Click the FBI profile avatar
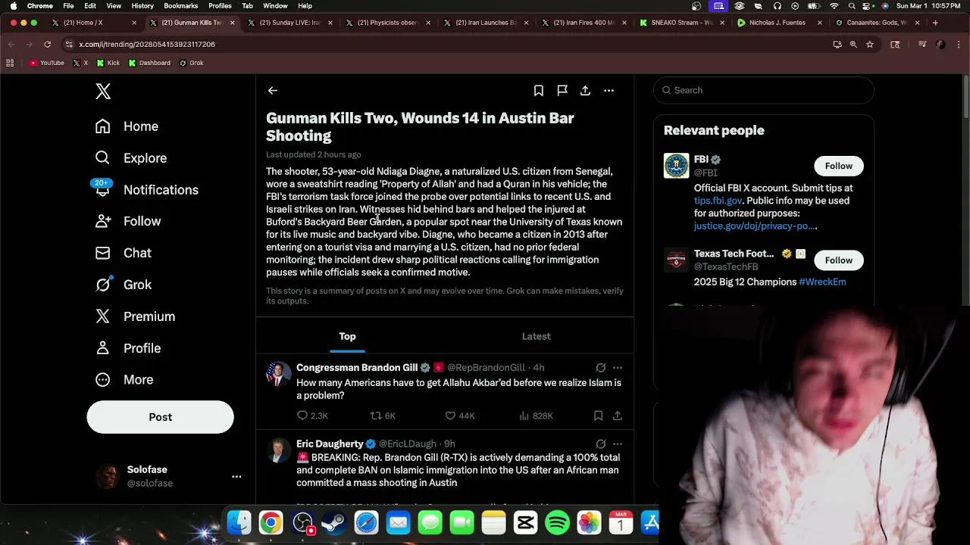The width and height of the screenshot is (970, 545). click(676, 166)
